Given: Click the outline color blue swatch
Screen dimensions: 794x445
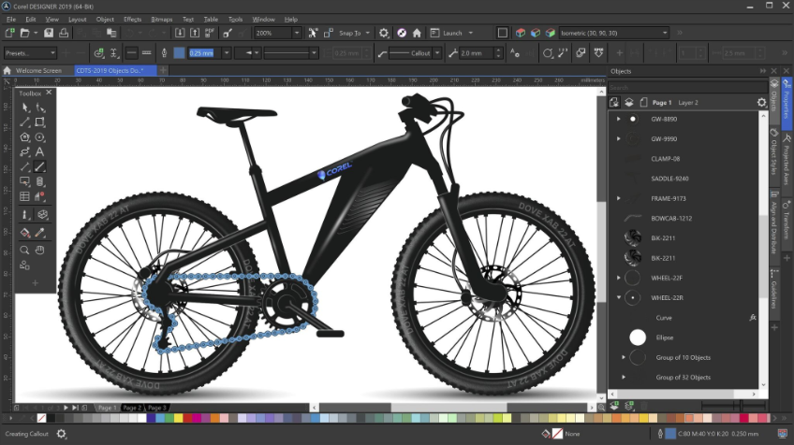Looking at the screenshot, I should [x=669, y=434].
